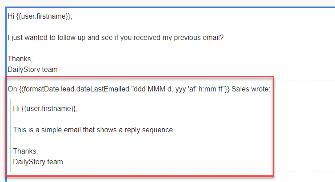Click the quoted 'DailyStory team' signature
Viewport: 335px width, 182px height.
[x=38, y=162]
